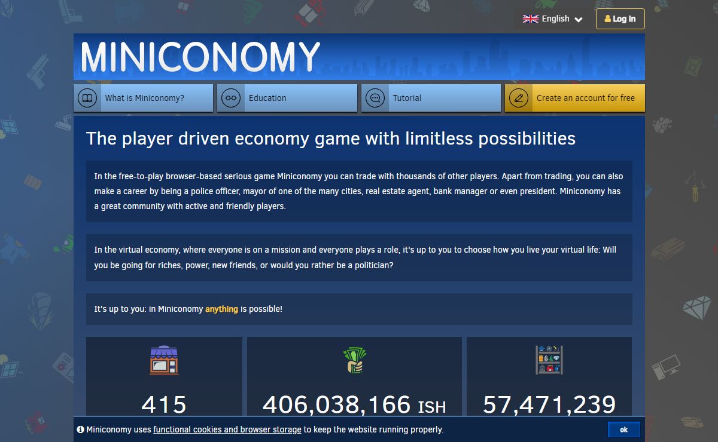Click the 406,038,166 ISH statistic
The image size is (718, 442).
click(x=354, y=404)
